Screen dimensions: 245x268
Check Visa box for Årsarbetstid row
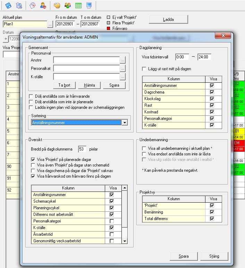(112, 234)
